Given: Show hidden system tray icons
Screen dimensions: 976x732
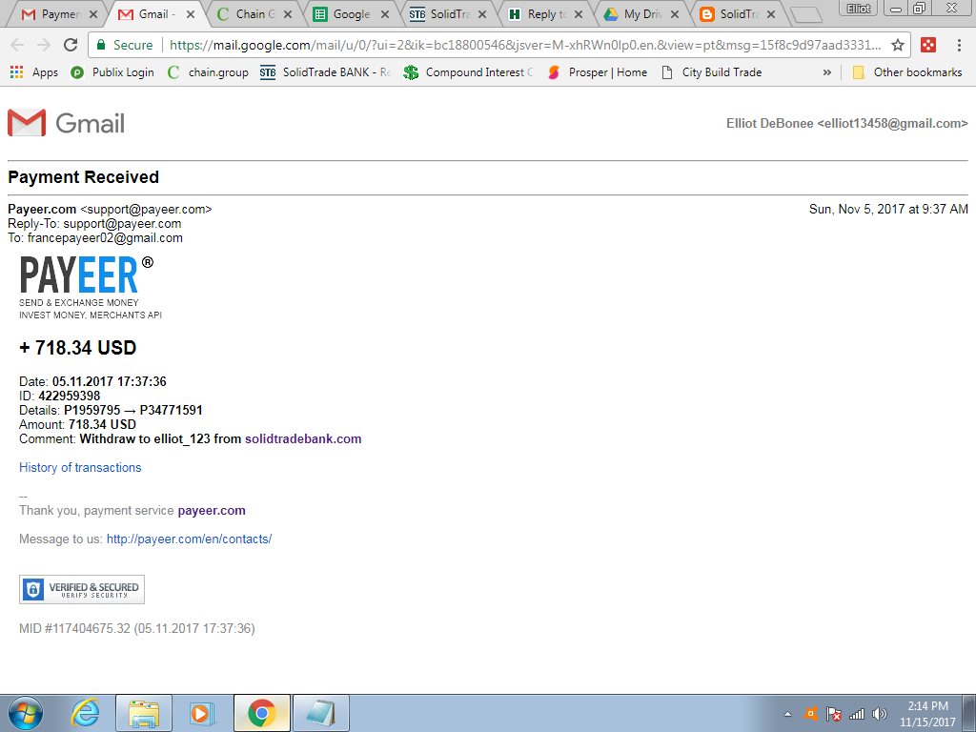Looking at the screenshot, I should coord(787,713).
